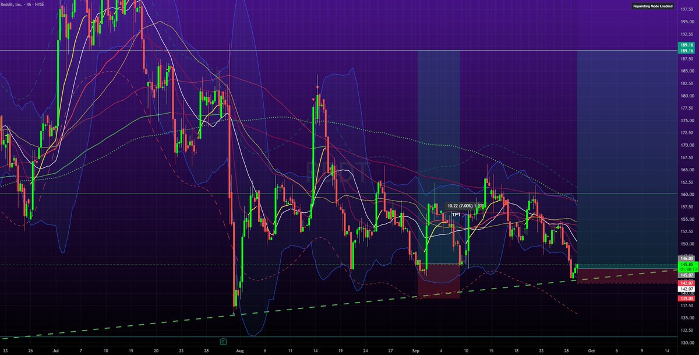Select the large teal profit target zone

[626, 157]
